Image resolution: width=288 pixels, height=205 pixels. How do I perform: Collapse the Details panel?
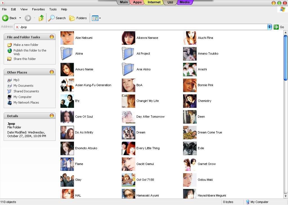coord(52,116)
